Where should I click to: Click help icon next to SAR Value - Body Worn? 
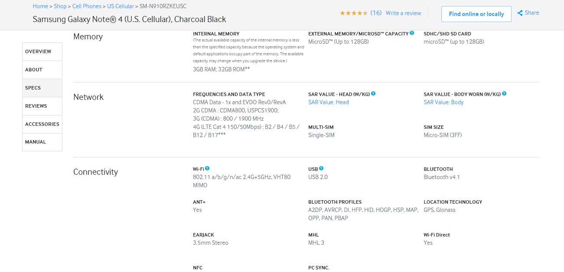[x=504, y=93]
